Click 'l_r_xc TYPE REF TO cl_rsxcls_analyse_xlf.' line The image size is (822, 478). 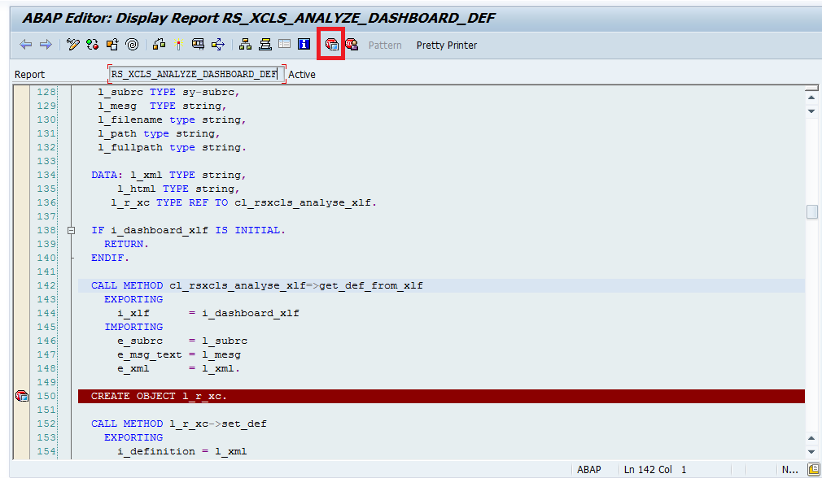[x=244, y=202]
